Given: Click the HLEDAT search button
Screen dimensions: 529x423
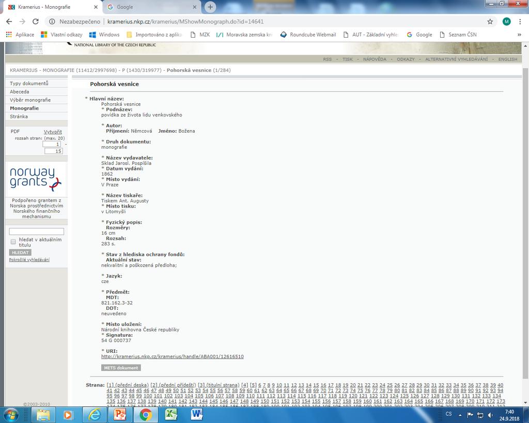Looking at the screenshot, I should (x=20, y=253).
